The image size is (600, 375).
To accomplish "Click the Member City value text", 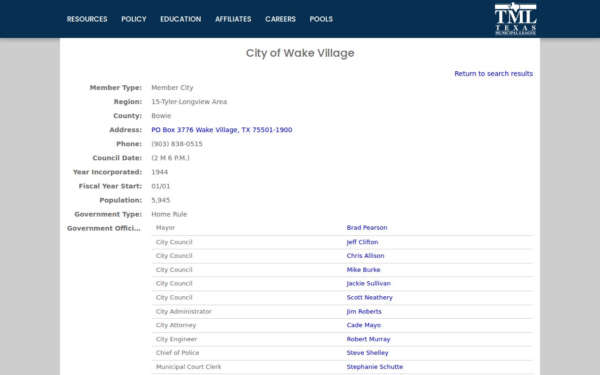I will [x=172, y=88].
